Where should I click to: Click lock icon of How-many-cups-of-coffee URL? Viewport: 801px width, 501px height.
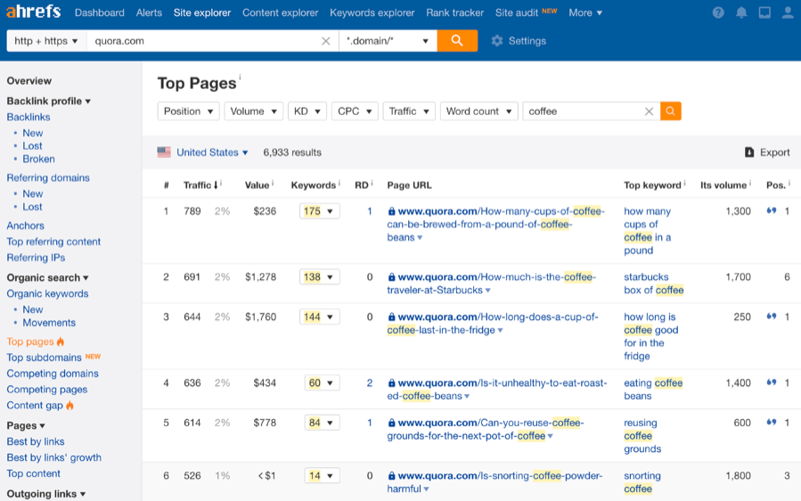click(x=391, y=211)
